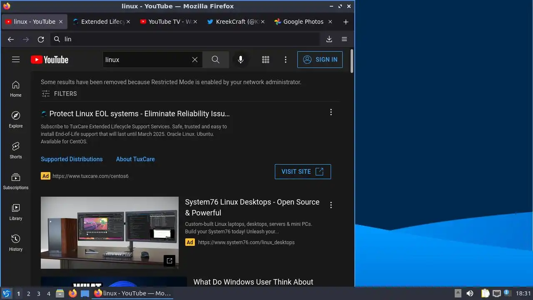Viewport: 533px width, 300px height.
Task: Open volume control in system tray
Action: pyautogui.click(x=470, y=293)
